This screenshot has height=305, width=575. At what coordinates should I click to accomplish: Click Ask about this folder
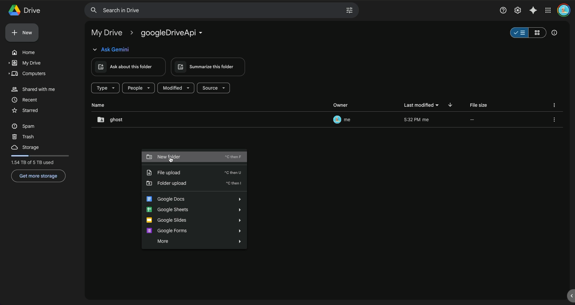click(128, 67)
